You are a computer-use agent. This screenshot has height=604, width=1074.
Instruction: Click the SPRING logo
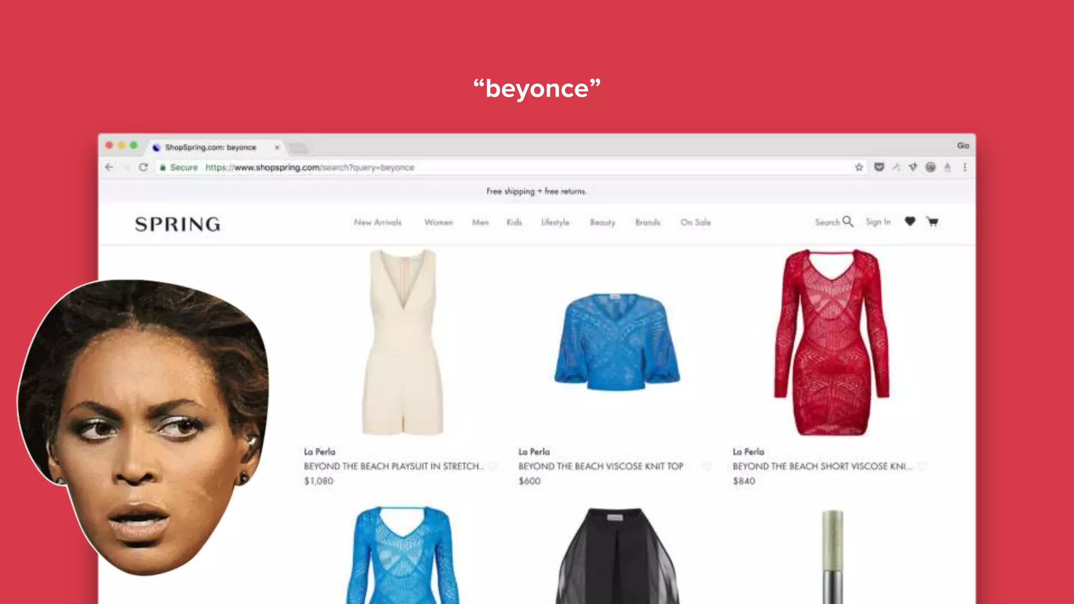(178, 224)
